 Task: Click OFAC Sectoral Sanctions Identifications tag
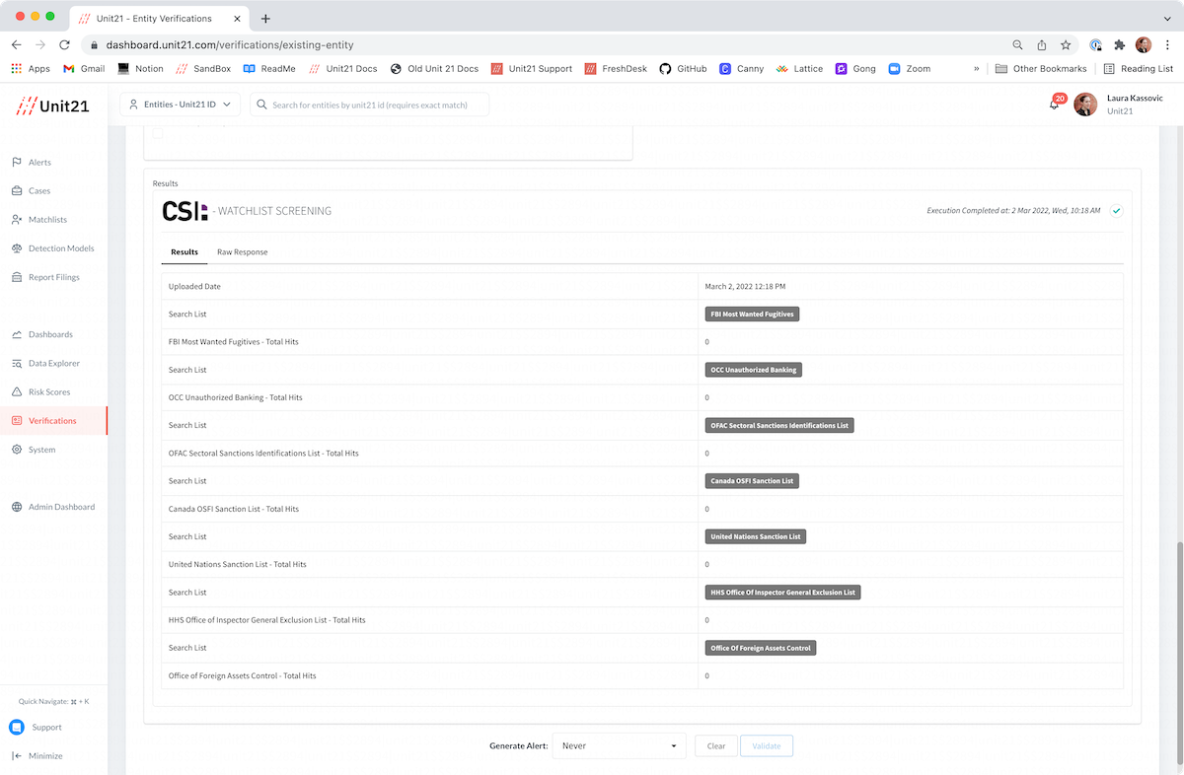pyautogui.click(x=779, y=425)
